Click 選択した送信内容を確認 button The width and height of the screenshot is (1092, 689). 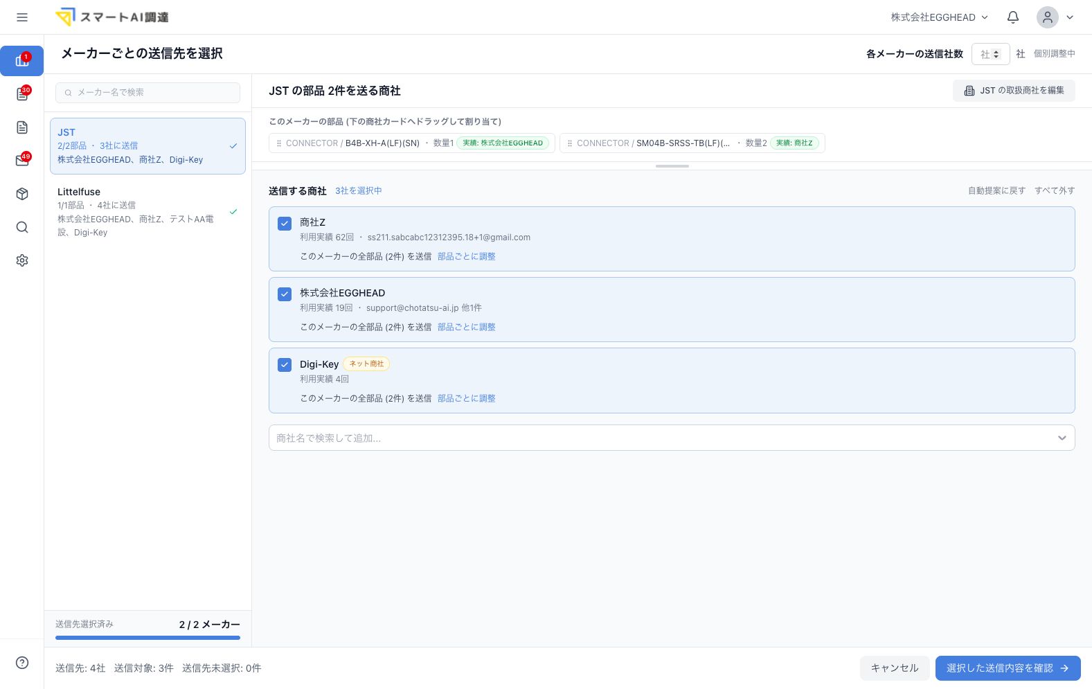pyautogui.click(x=1008, y=668)
